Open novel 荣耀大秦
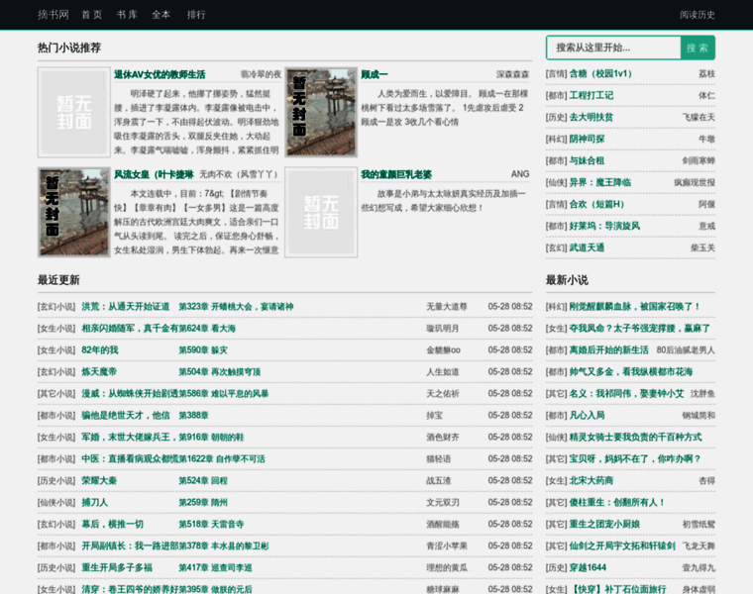 pyautogui.click(x=99, y=480)
